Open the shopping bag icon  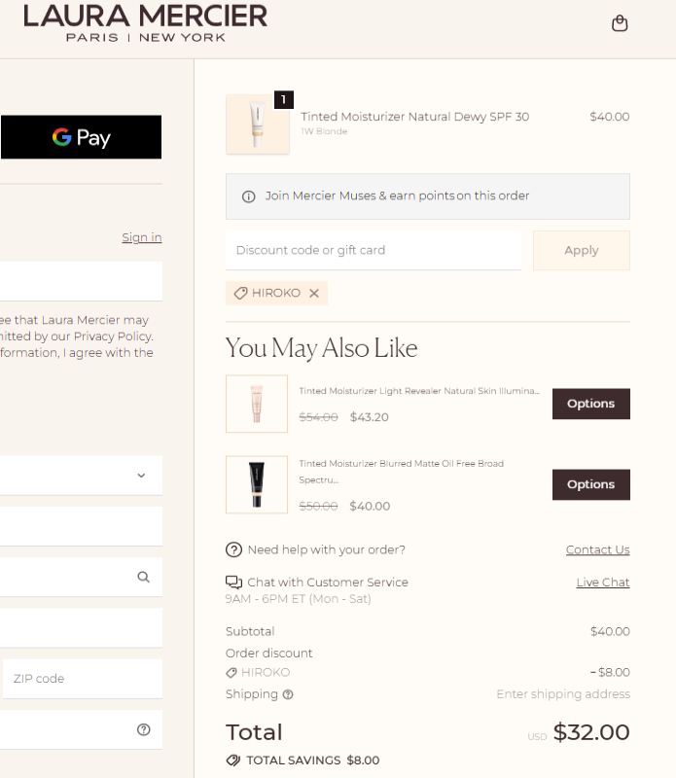point(620,23)
